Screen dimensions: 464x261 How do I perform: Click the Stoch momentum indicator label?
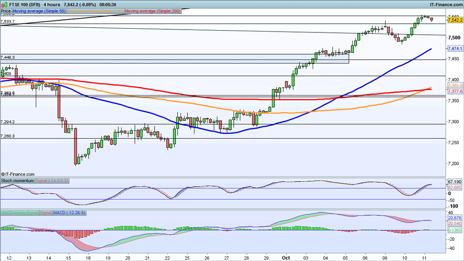tap(18, 181)
